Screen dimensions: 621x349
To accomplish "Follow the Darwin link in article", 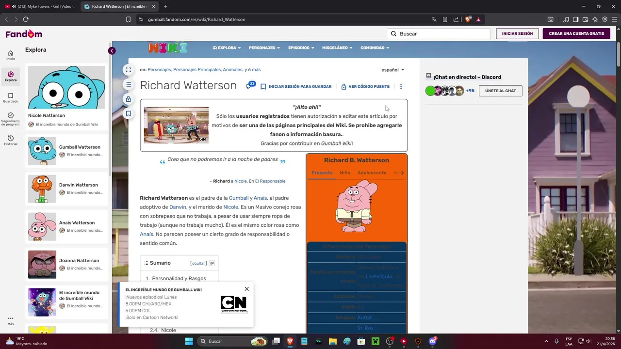I will [x=178, y=207].
